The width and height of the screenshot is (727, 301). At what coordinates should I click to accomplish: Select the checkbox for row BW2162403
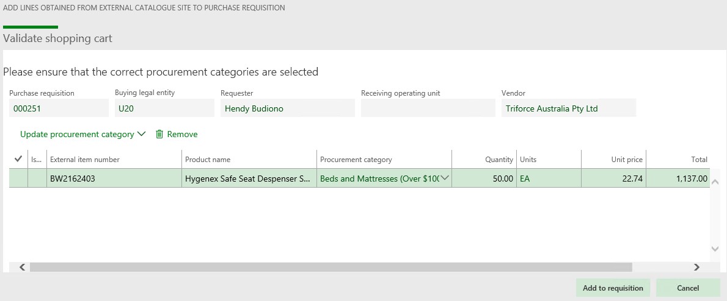click(18, 179)
